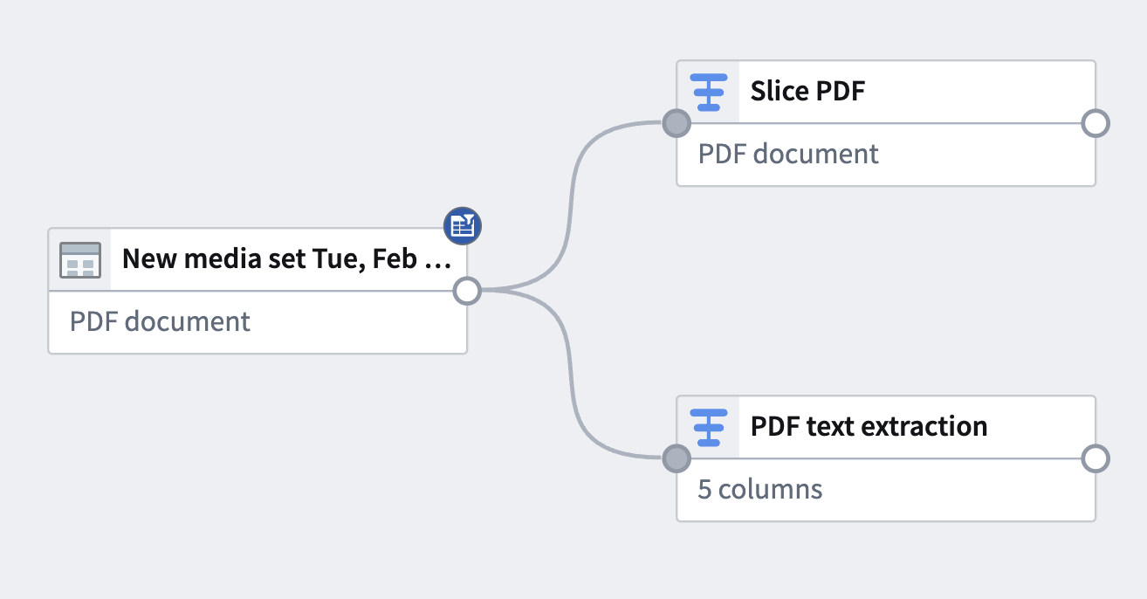This screenshot has width=1147, height=599.
Task: Click the output port of Slice PDF
Action: pyautogui.click(x=1095, y=124)
